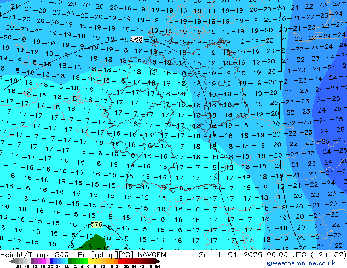Open the weatheronline.co.uk copyright link
The width and height of the screenshot is (347, 268).
[300, 263]
